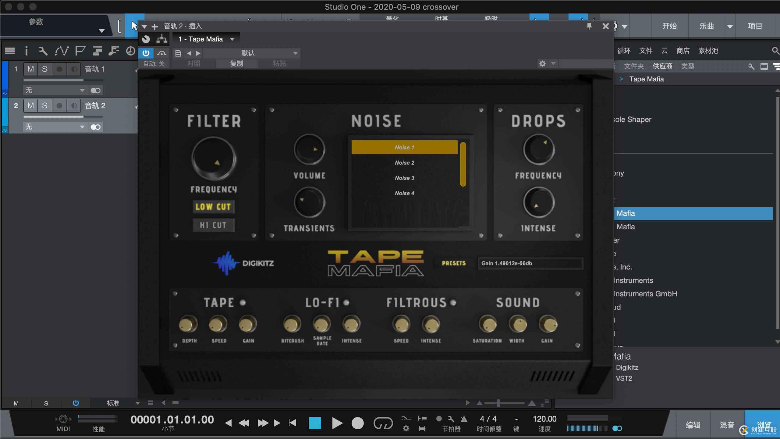Mute track 音轨 1
The height and width of the screenshot is (439, 780).
pos(30,69)
